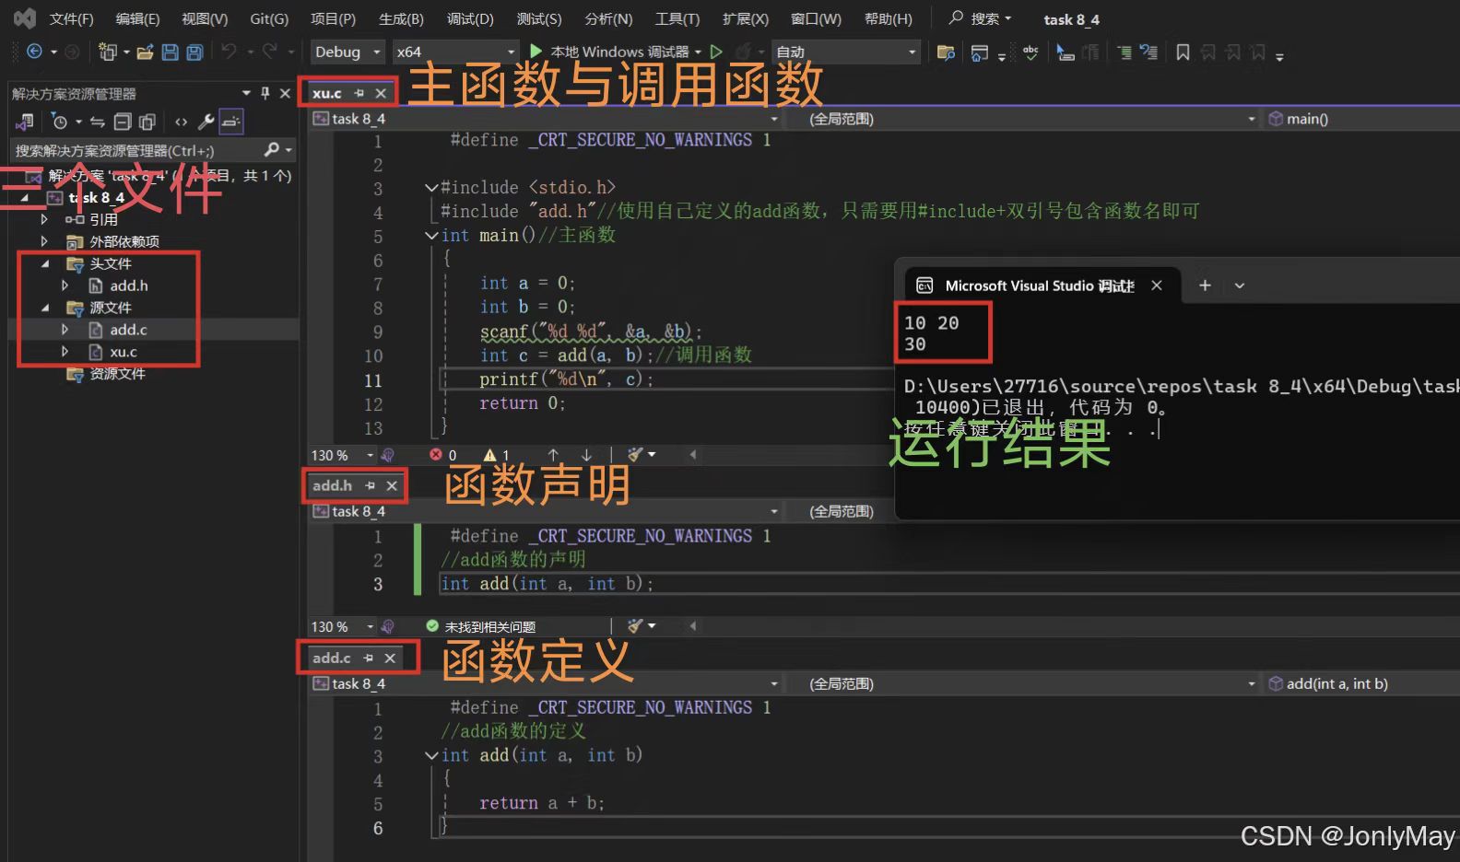Click the view code angle brackets icon
This screenshot has height=862, width=1460.
181,122
